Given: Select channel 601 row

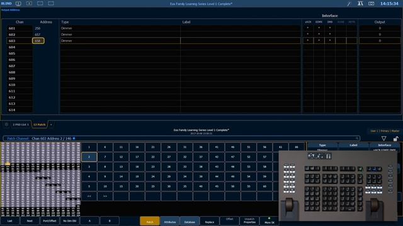Looking at the screenshot, I should coord(203,28).
